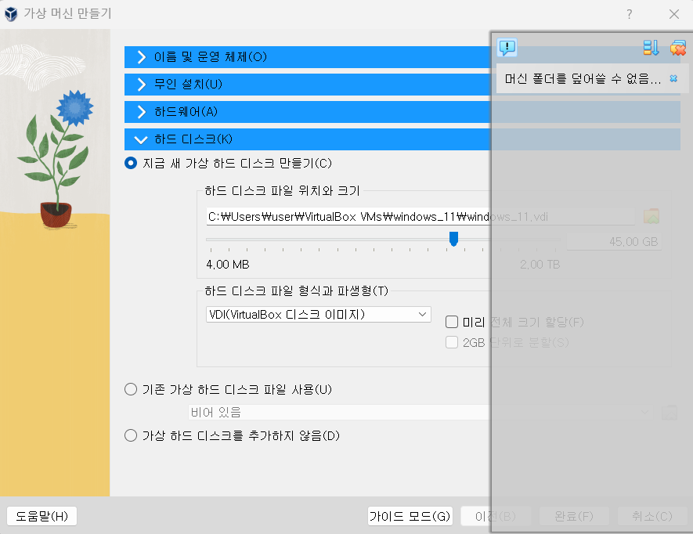Expand the '이름 및 운영 체제(O)' section
The image size is (693, 534).
click(x=402, y=57)
